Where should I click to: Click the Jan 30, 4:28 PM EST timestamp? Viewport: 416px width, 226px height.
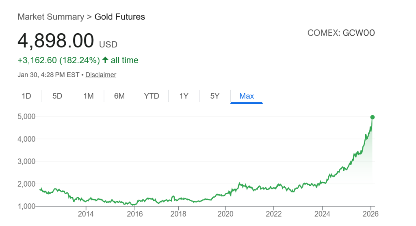48,75
